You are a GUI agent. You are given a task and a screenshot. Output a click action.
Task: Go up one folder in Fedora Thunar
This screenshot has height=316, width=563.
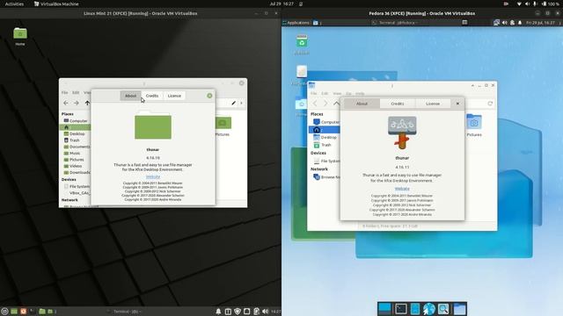(336, 104)
